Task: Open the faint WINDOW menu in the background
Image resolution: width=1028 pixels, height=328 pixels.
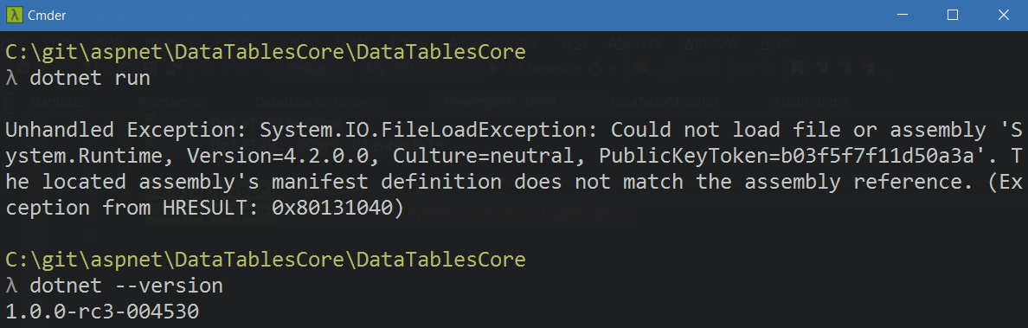Action: pos(710,43)
